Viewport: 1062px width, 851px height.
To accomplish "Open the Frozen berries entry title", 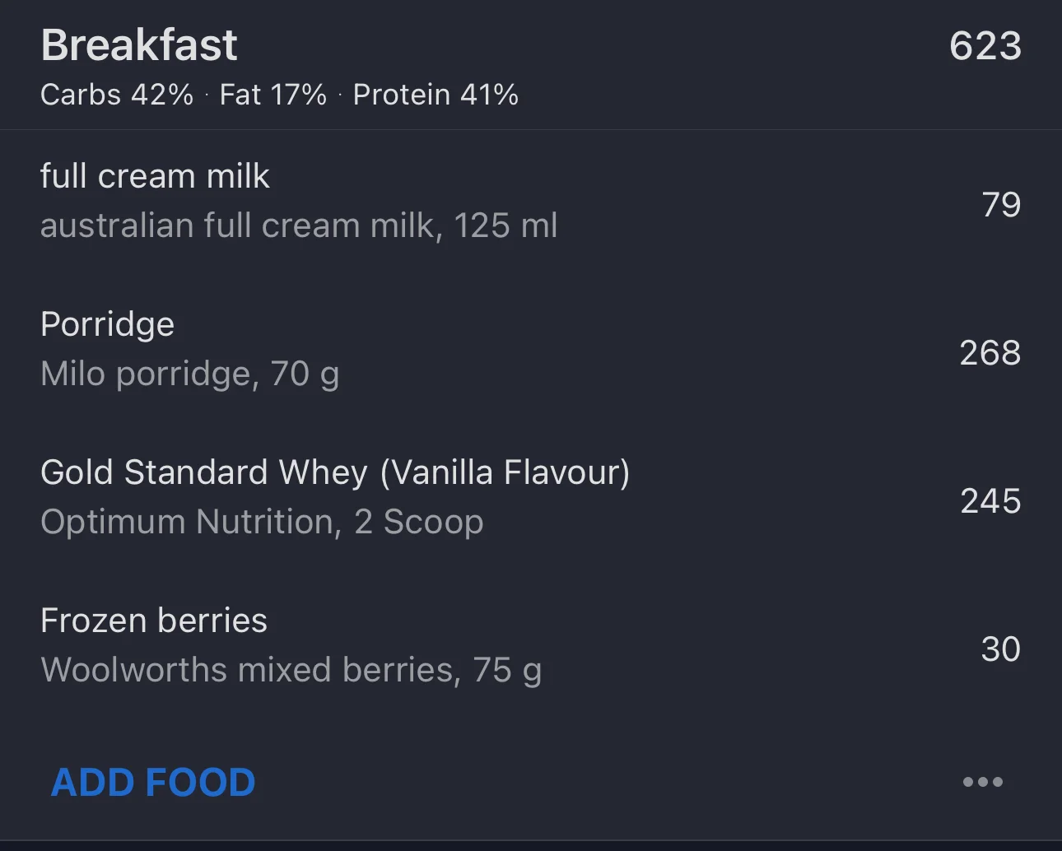I will coord(154,621).
